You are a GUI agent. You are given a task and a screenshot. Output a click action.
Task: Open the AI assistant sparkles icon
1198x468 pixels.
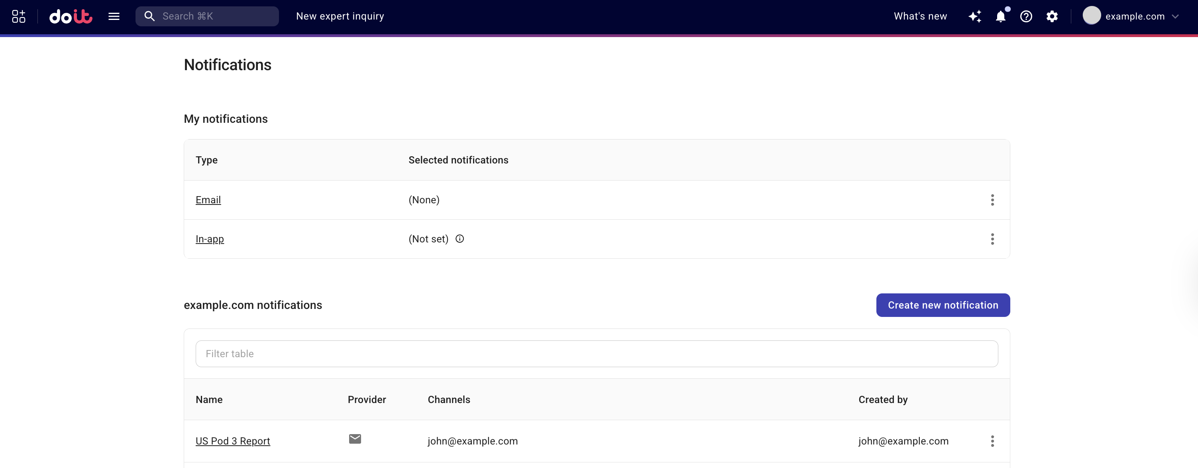975,16
